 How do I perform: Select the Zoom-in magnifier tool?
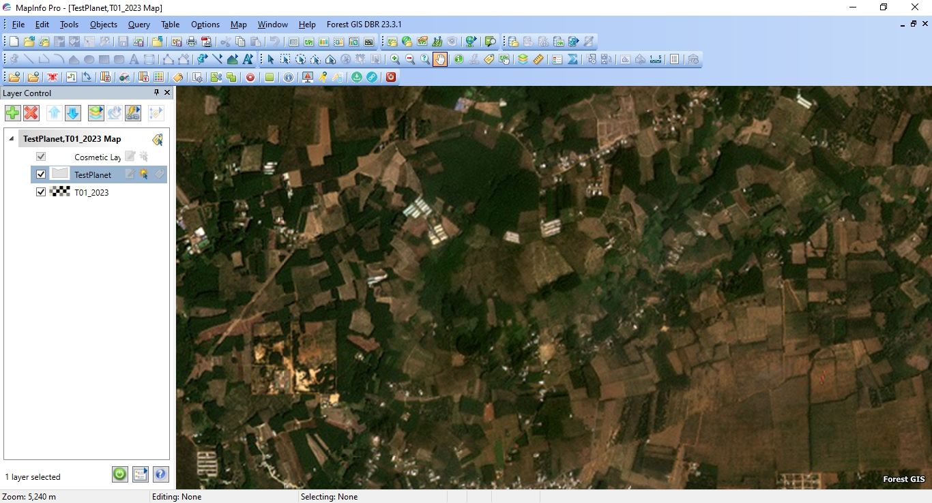click(x=395, y=59)
